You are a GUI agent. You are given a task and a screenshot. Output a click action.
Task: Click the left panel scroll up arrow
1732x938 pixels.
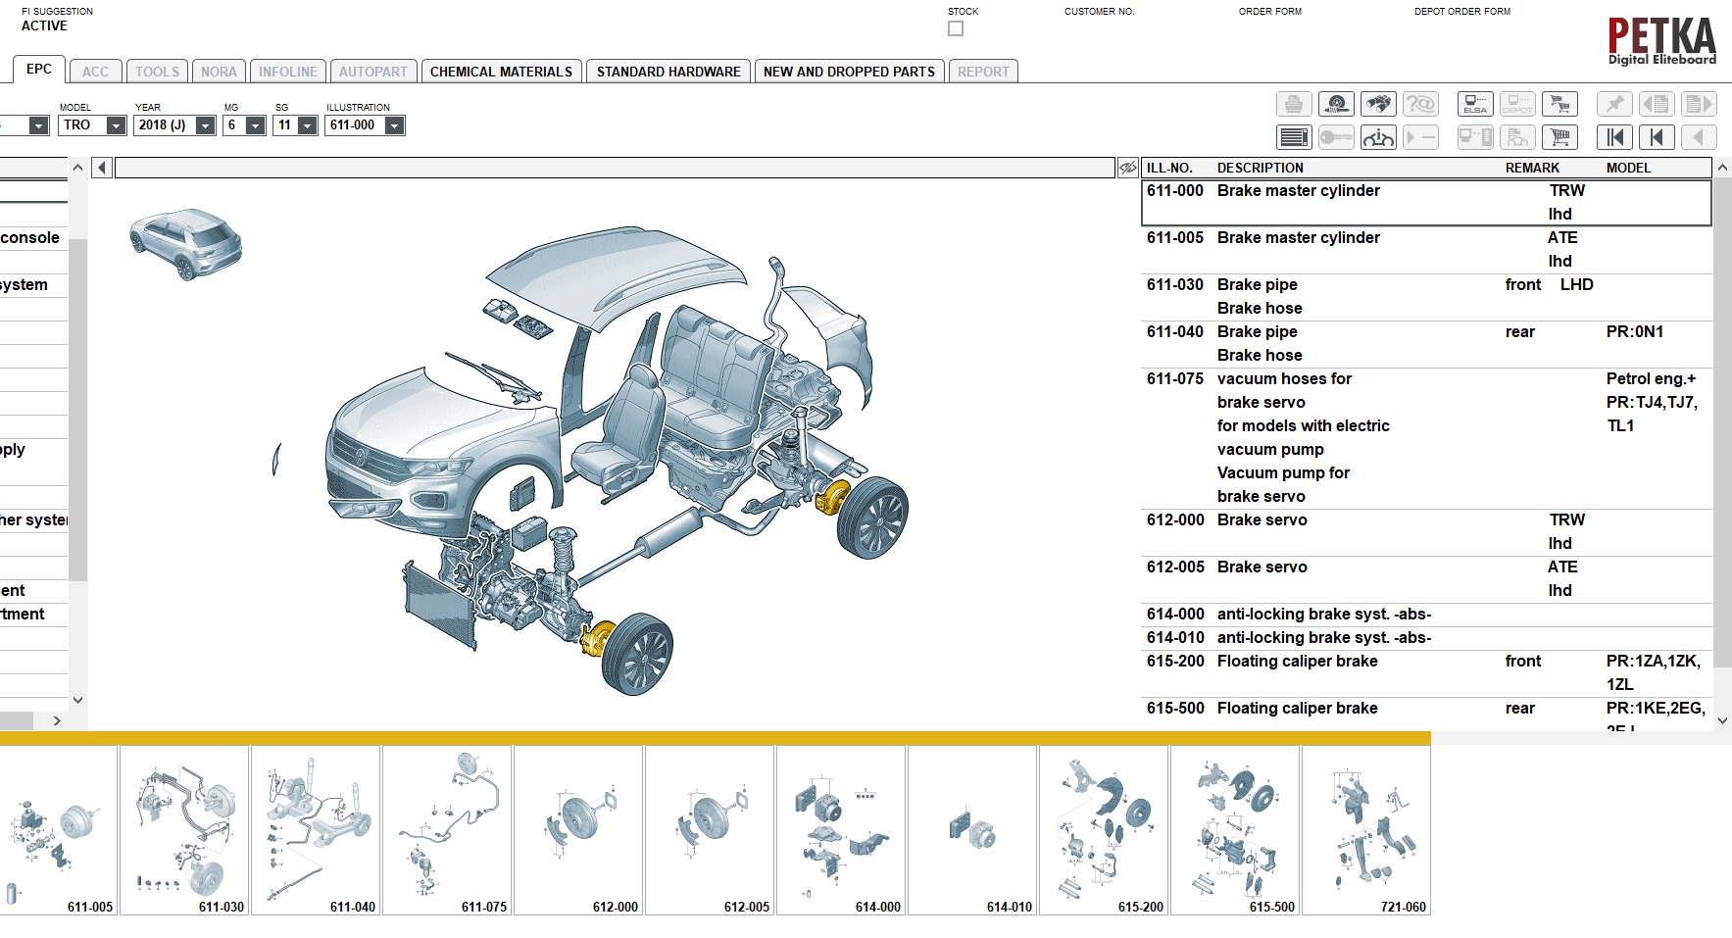tap(77, 168)
